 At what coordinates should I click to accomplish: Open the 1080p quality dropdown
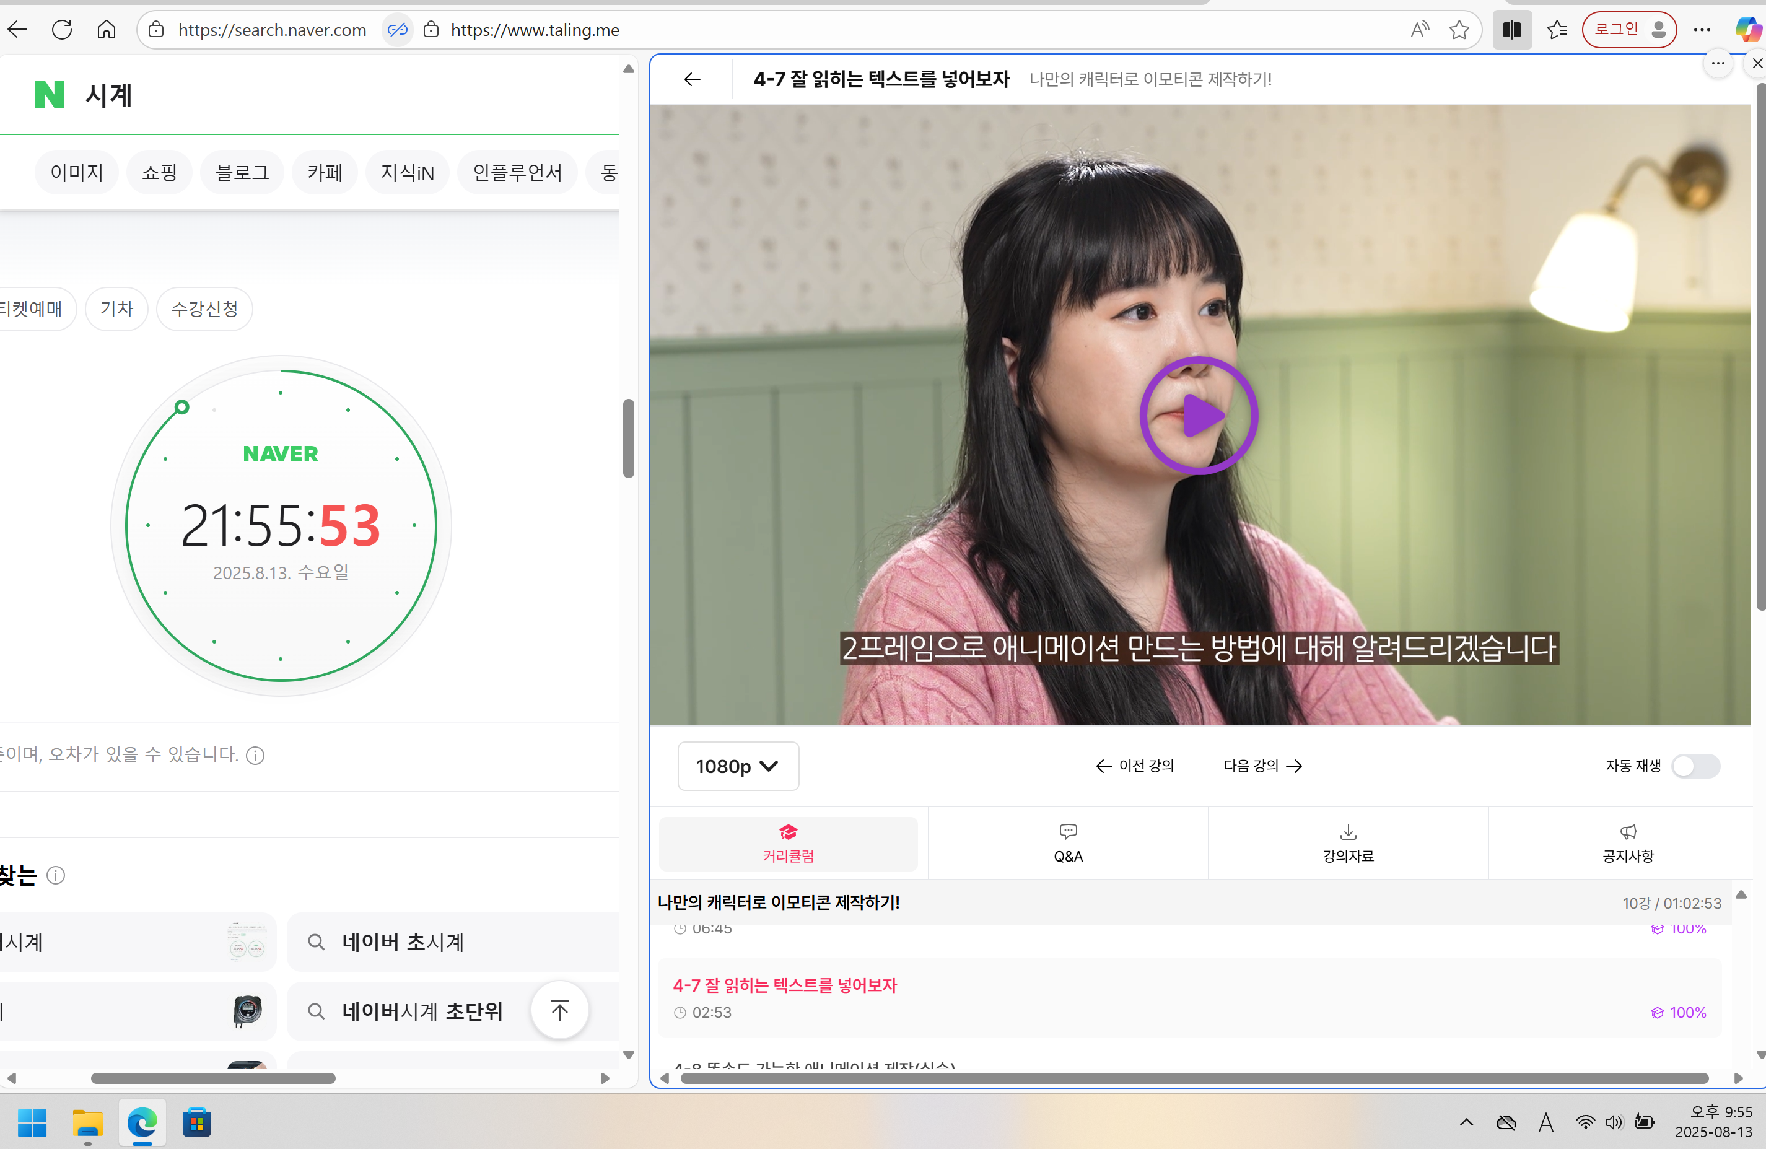[x=738, y=766]
